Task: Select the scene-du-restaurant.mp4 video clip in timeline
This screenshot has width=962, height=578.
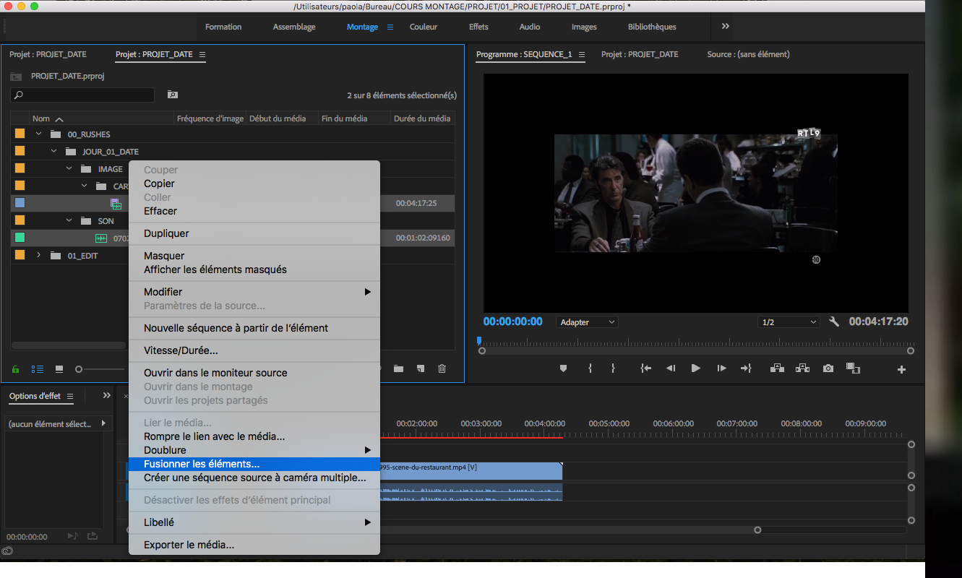Action: coord(471,470)
